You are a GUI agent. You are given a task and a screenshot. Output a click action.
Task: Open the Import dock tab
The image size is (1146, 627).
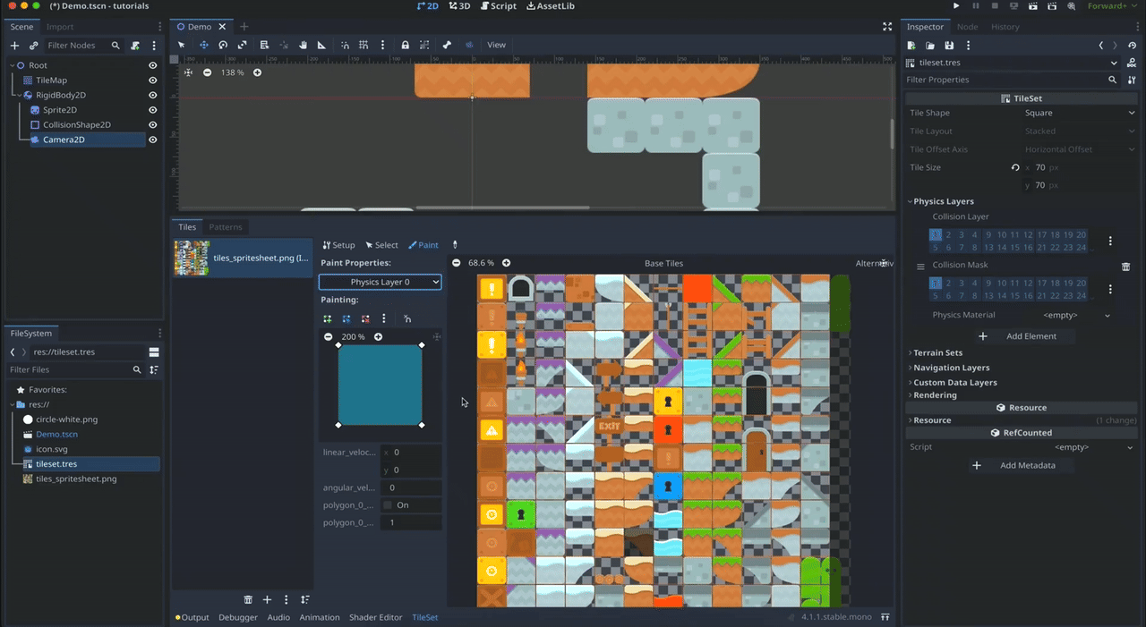[x=60, y=27]
